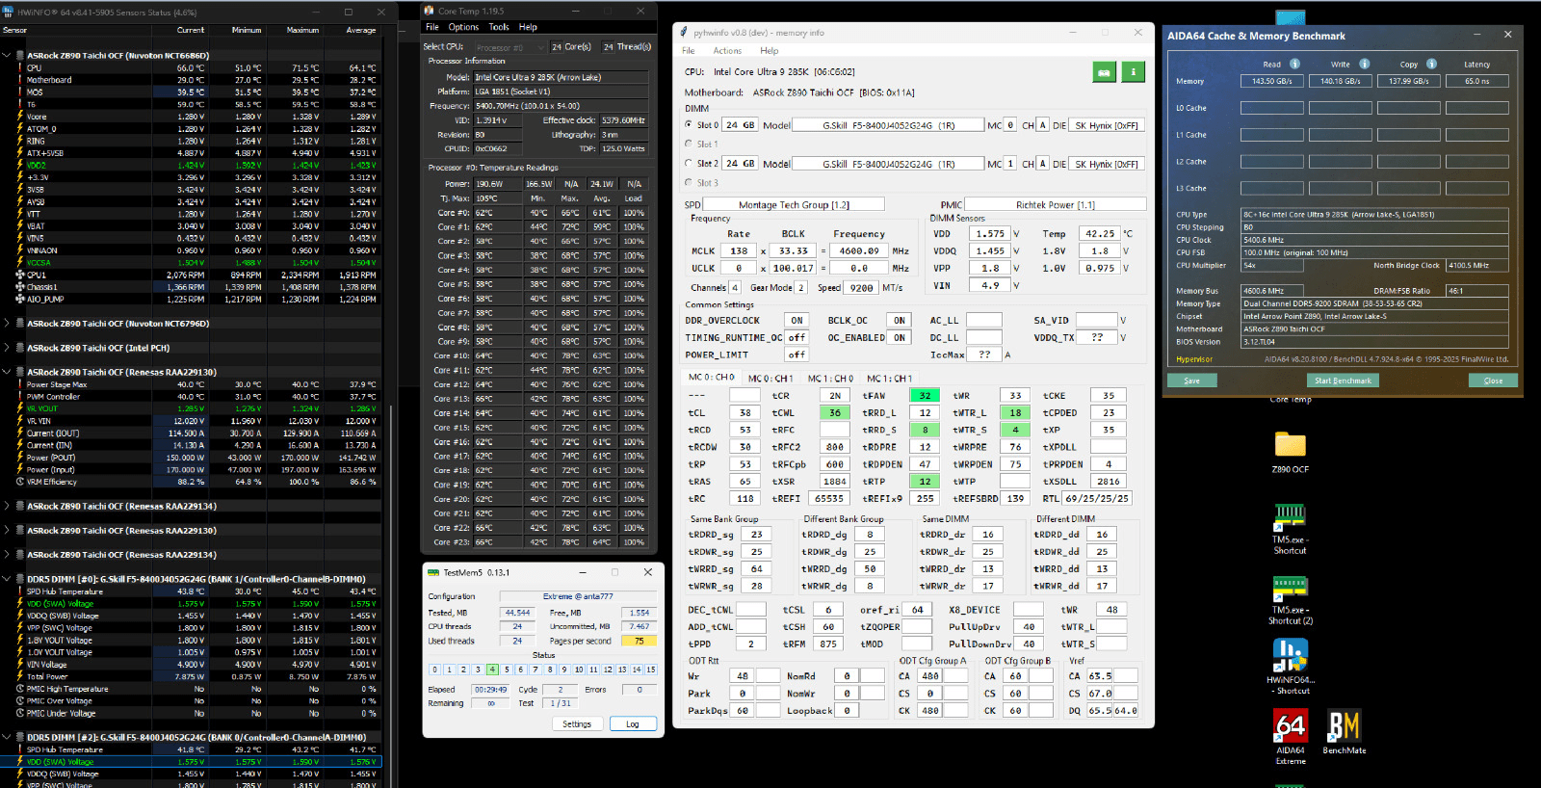This screenshot has width=1541, height=788.
Task: Click the TestMem5 title bar app icon
Action: [x=433, y=572]
